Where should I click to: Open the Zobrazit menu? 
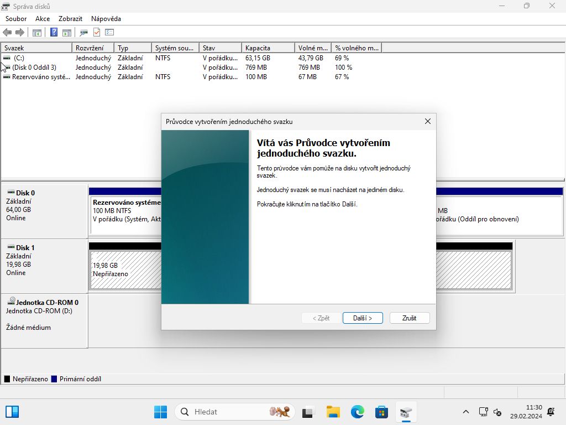click(70, 19)
